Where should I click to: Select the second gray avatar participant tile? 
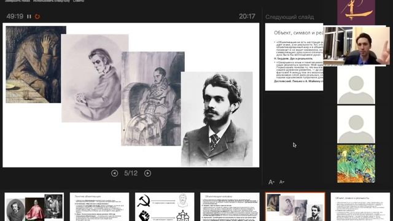(x=356, y=124)
